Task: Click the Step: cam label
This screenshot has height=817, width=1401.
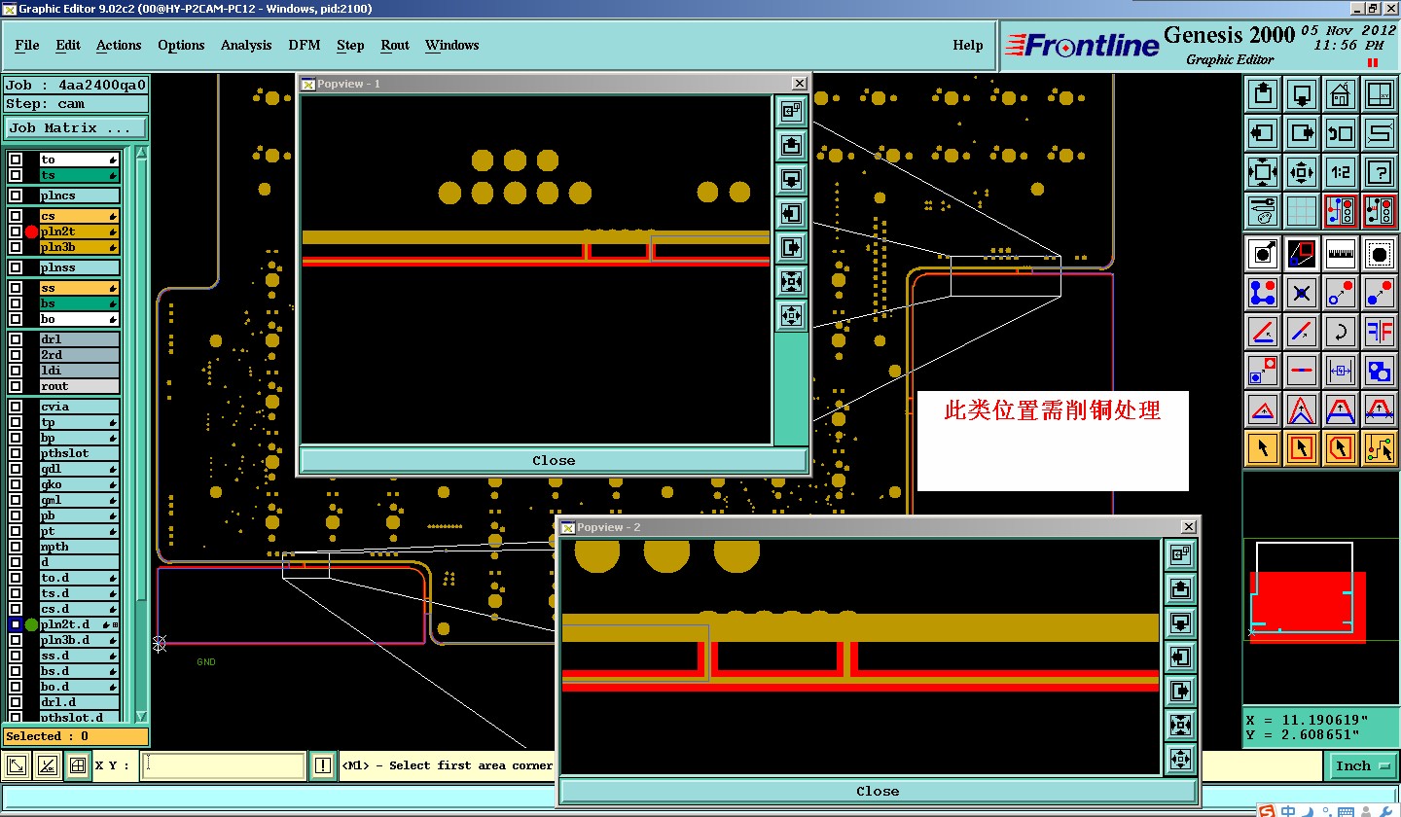Action: [75, 103]
